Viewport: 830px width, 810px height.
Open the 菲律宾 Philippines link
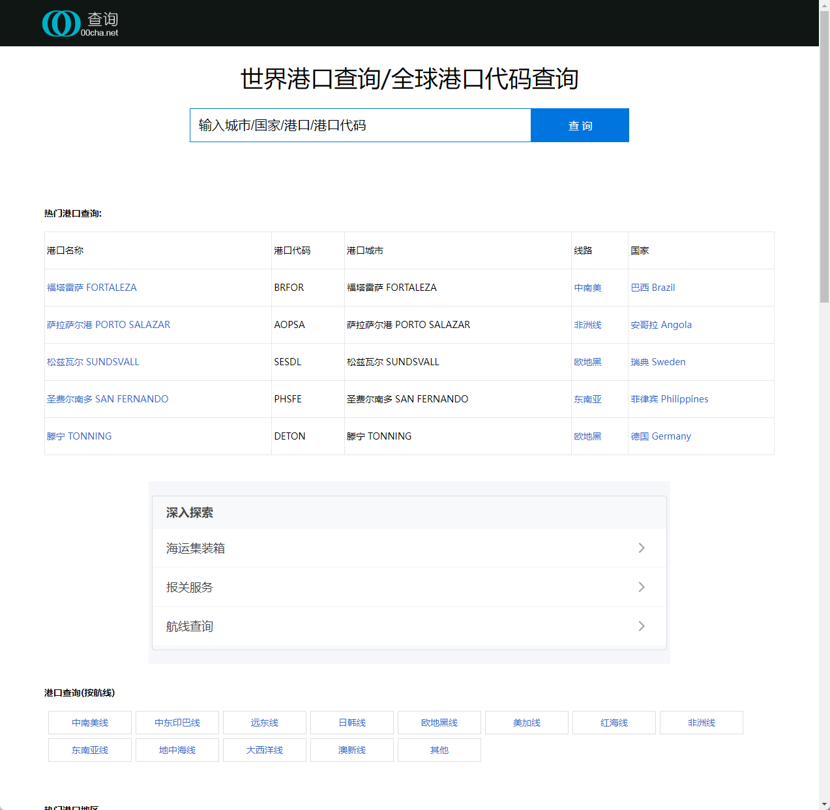pyautogui.click(x=669, y=398)
